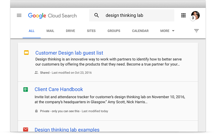Select the SITES tab
Screen dimensions: 216x134
tap(91, 31)
